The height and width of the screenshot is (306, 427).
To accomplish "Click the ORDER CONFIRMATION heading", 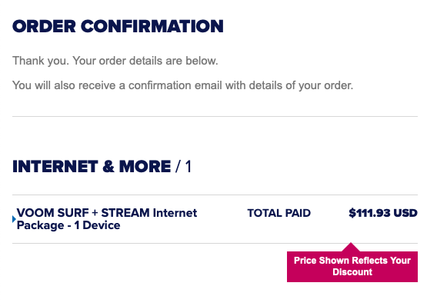I will [118, 26].
